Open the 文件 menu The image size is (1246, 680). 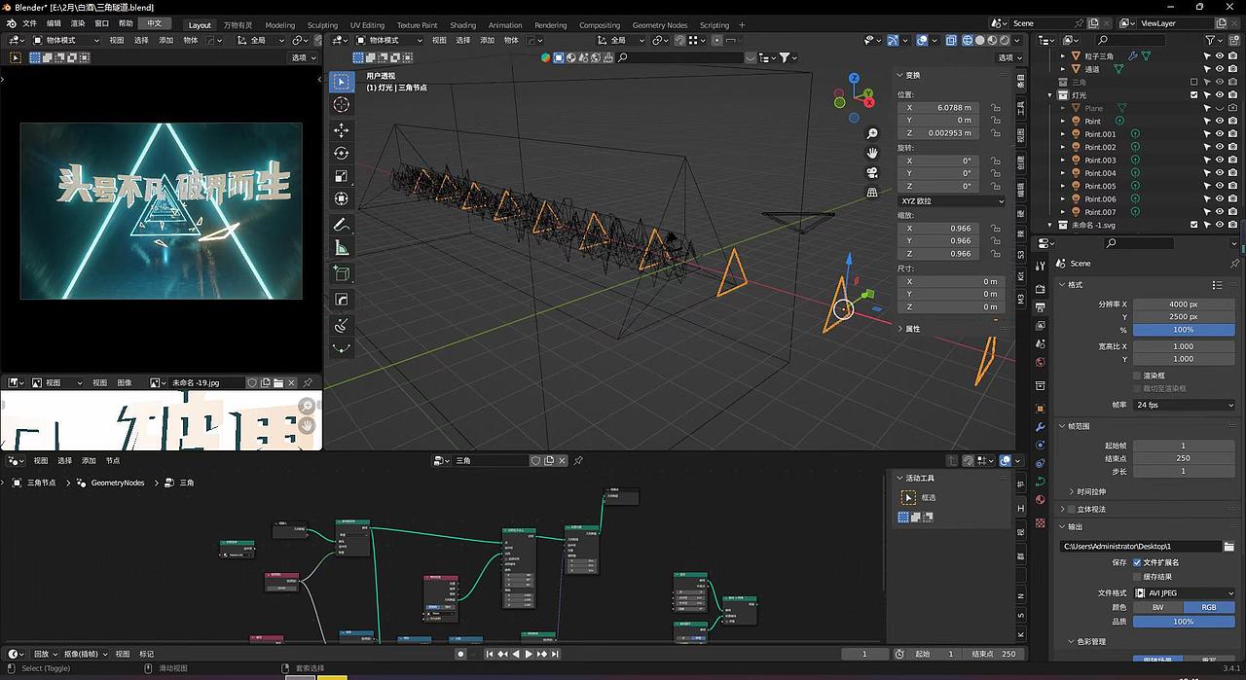(29, 23)
